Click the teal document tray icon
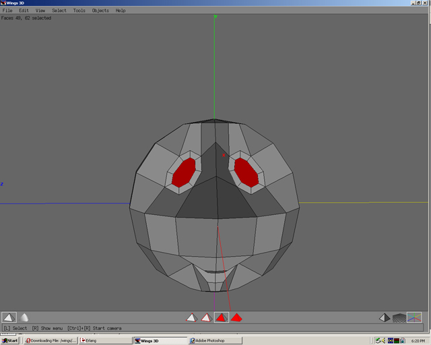The width and height of the screenshot is (431, 345). point(403,340)
